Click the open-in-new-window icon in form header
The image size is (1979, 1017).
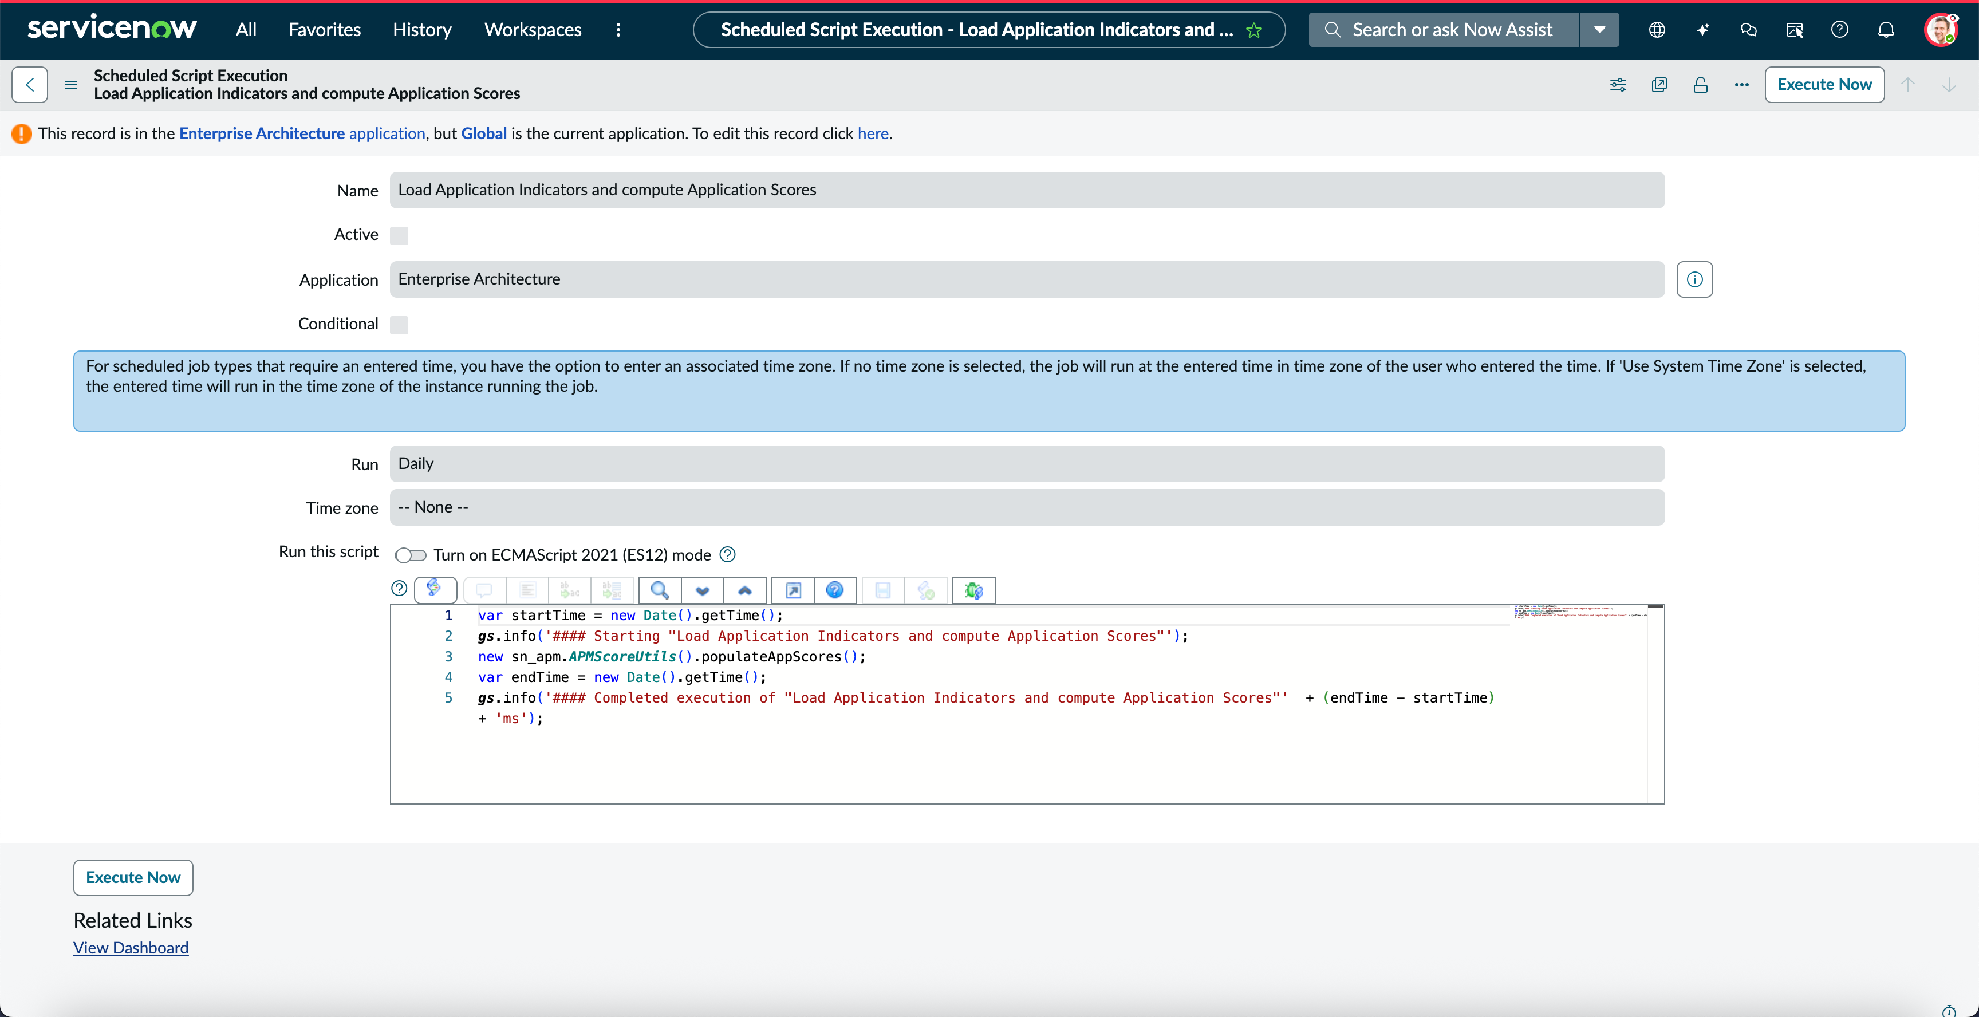tap(1659, 85)
